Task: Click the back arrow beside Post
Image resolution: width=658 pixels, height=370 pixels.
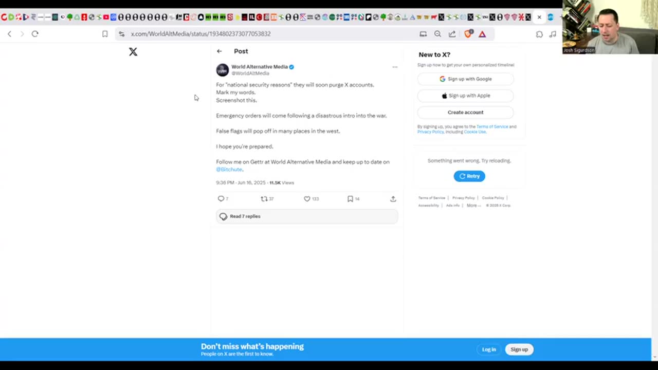Action: click(220, 51)
